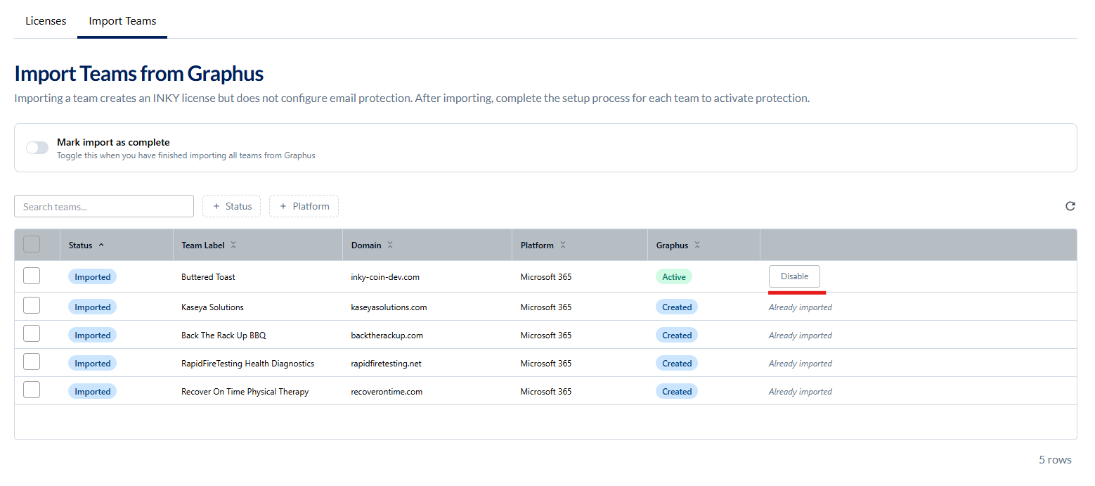This screenshot has height=486, width=1095.
Task: Click the Search teams input field
Action: pos(104,206)
